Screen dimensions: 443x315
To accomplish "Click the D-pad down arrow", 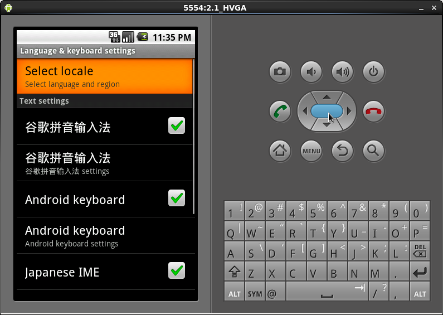I will 327,125.
